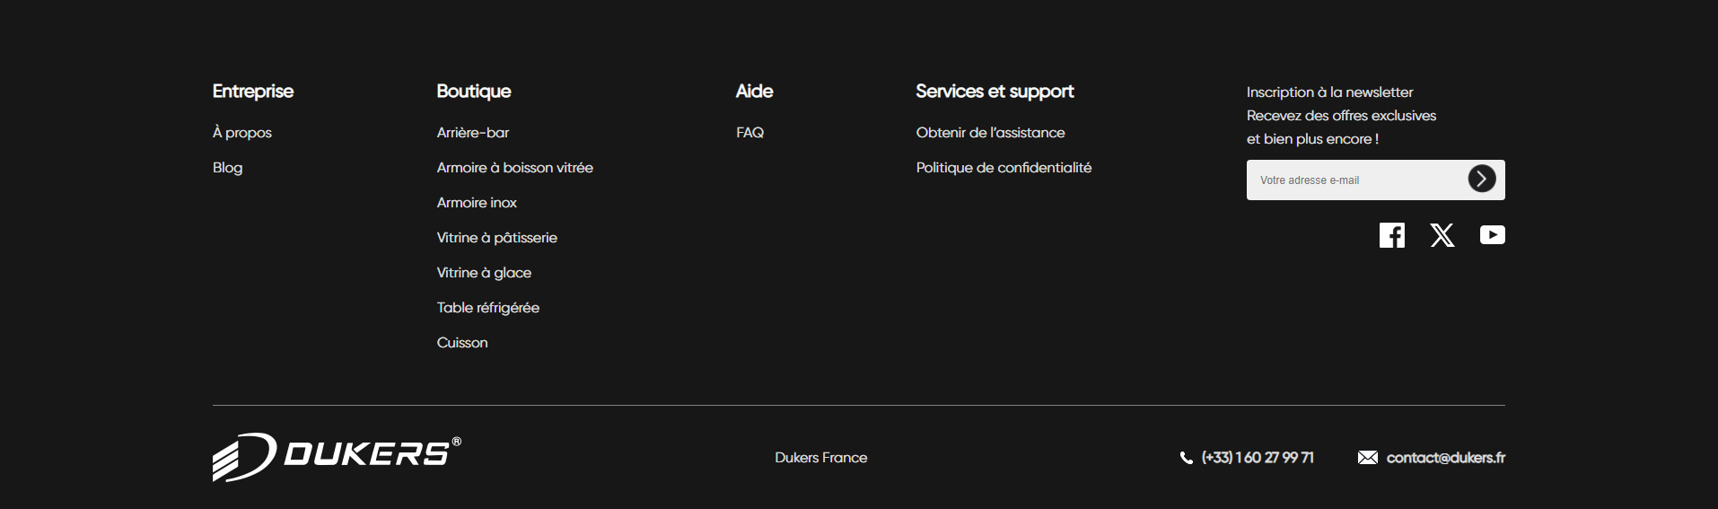The image size is (1718, 509).
Task: Open the "Armoire inox" category
Action: [x=477, y=203]
